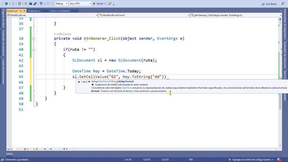Open the Salida output panel tab

point(9,154)
